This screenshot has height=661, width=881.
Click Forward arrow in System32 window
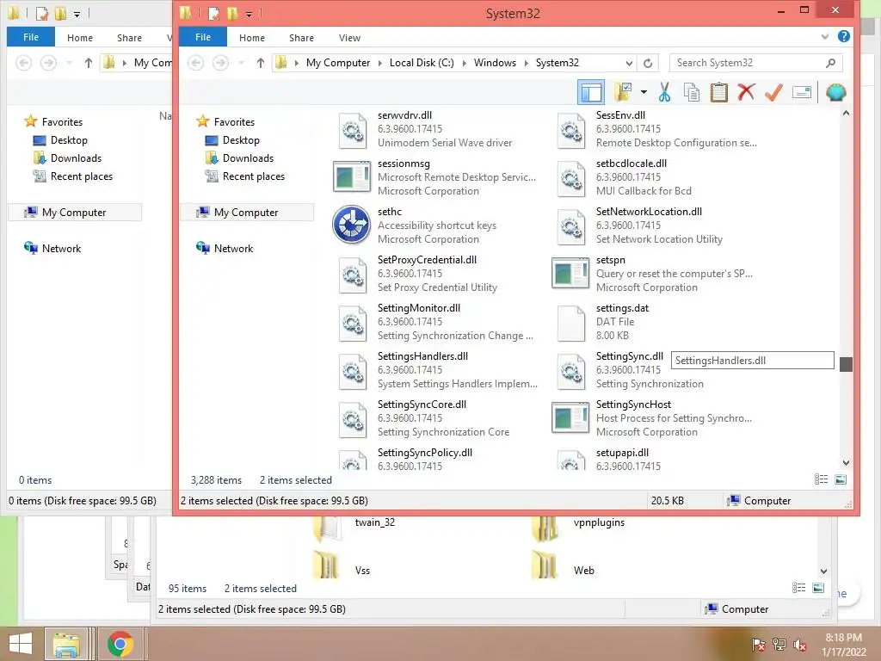(220, 63)
